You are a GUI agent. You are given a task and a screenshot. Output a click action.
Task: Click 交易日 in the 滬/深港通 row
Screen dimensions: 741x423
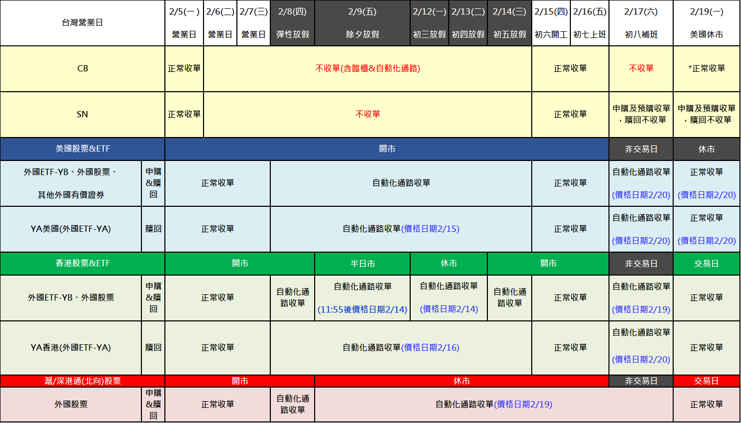click(x=707, y=381)
